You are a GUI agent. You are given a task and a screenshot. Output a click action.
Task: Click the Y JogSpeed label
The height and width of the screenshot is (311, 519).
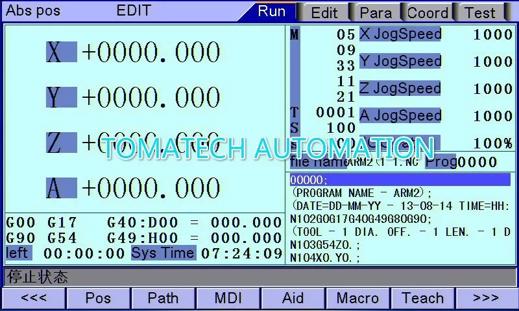(x=400, y=61)
